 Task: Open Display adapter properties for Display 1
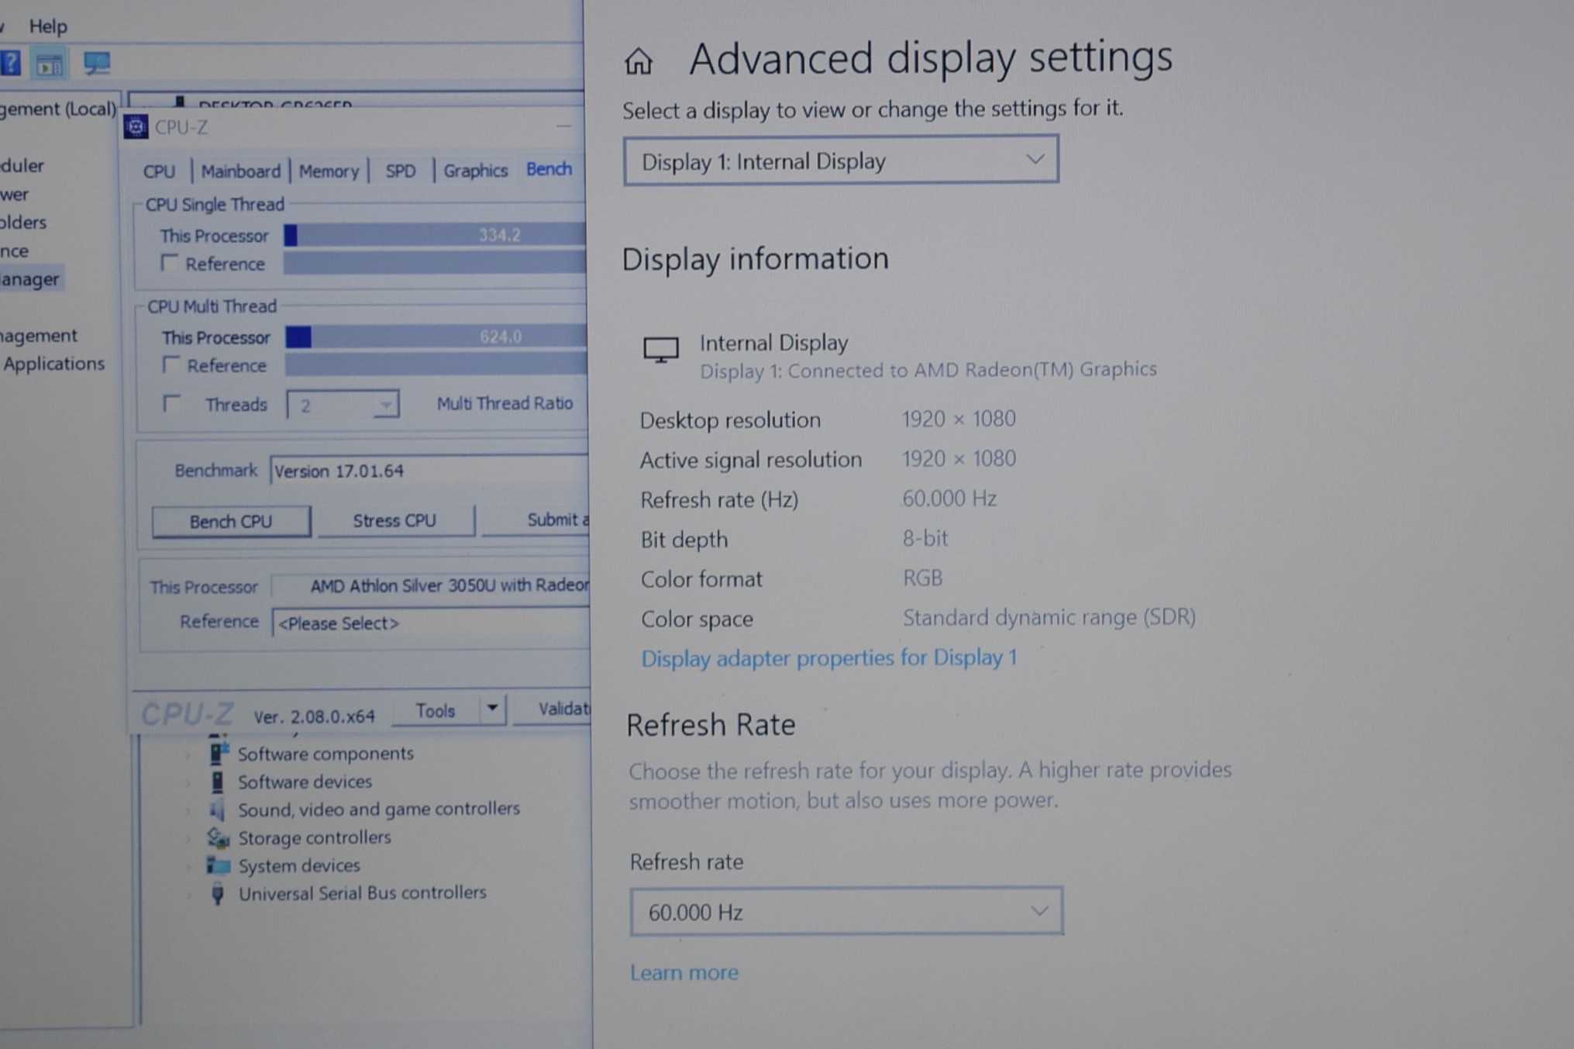[x=828, y=658]
